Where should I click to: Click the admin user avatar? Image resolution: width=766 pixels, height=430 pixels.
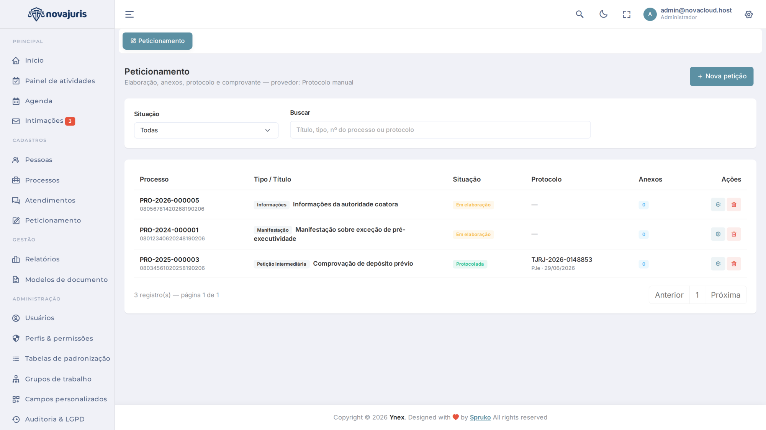650,14
